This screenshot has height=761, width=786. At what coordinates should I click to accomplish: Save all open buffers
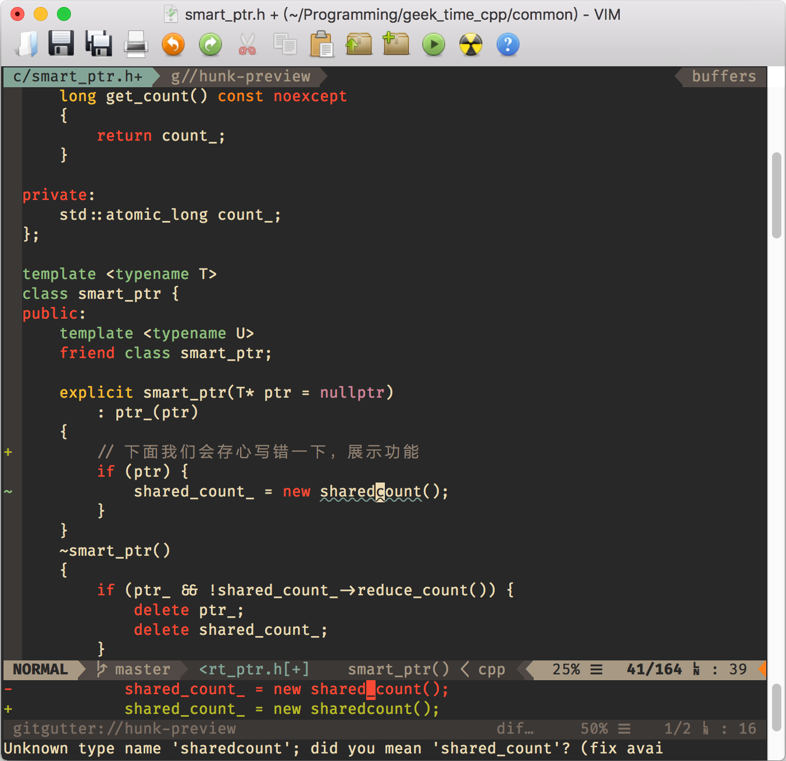pos(98,44)
